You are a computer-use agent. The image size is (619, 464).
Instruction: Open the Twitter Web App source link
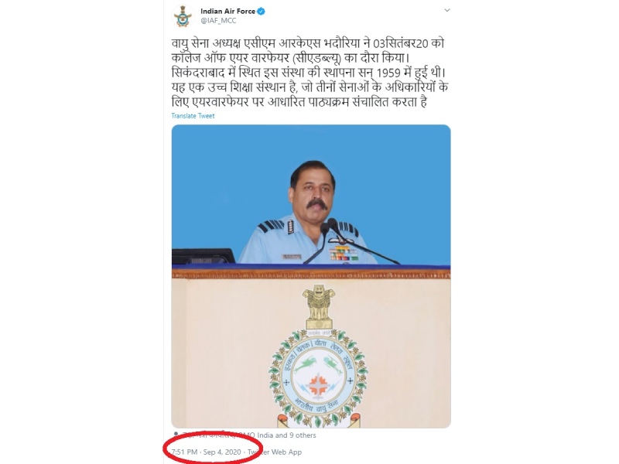[x=275, y=452]
